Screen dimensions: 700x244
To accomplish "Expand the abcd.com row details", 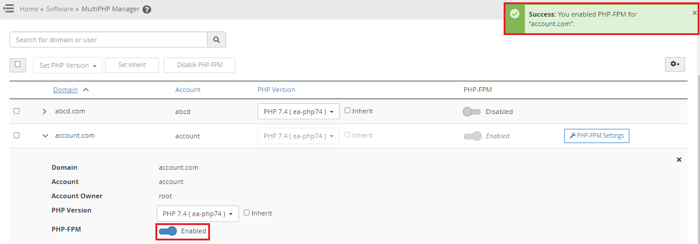I will pyautogui.click(x=44, y=112).
